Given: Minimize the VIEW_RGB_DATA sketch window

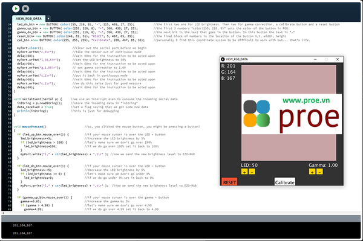Looking at the screenshot, I should pyautogui.click(x=315, y=59).
